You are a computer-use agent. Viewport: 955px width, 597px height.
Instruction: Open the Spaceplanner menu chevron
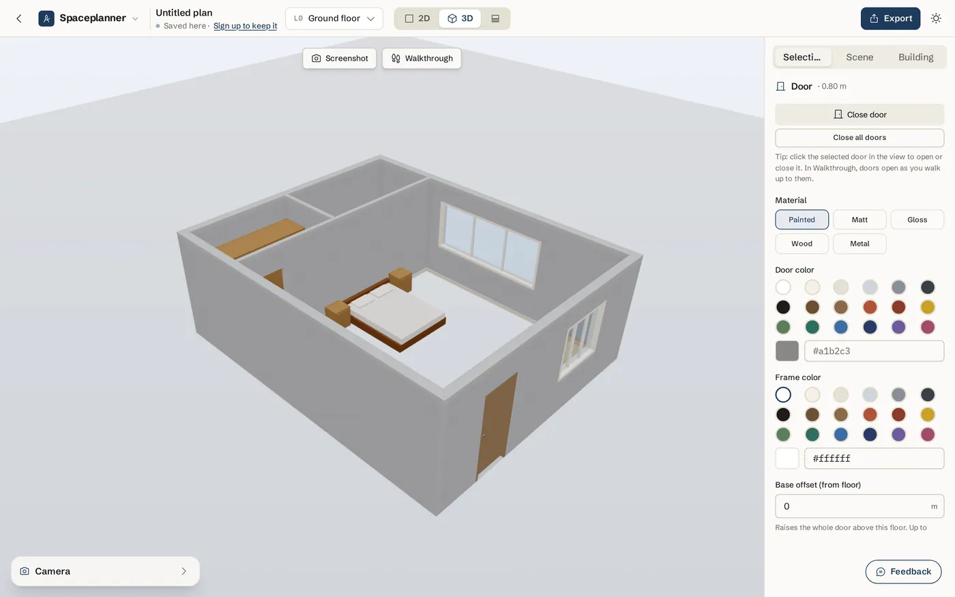[x=135, y=19]
